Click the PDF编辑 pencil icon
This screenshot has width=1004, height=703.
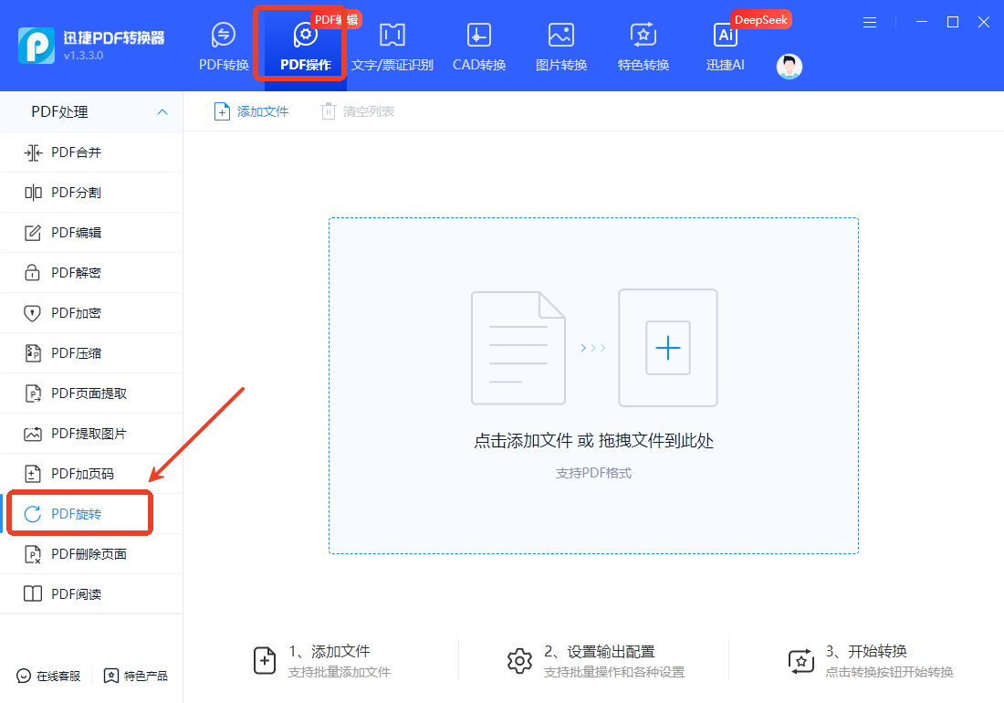click(33, 233)
